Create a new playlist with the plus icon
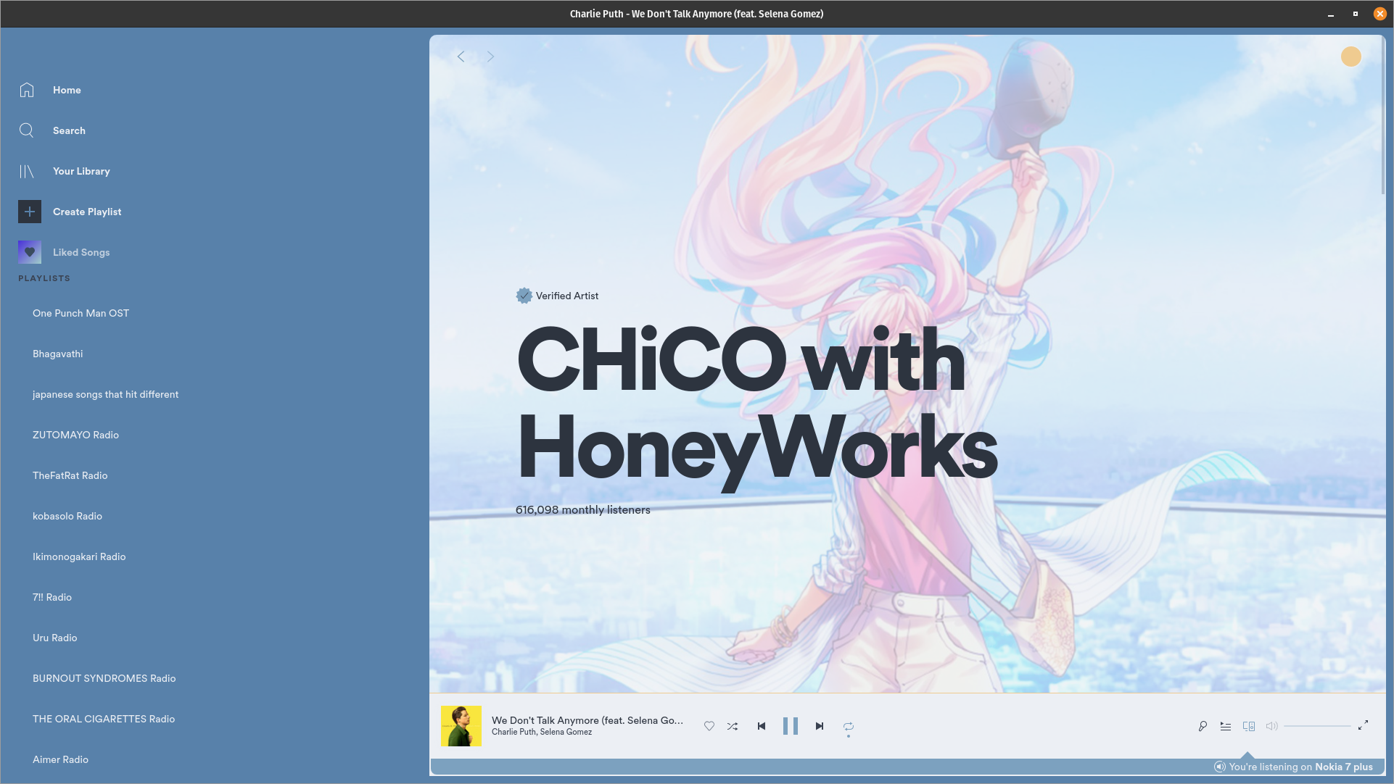 pyautogui.click(x=29, y=212)
